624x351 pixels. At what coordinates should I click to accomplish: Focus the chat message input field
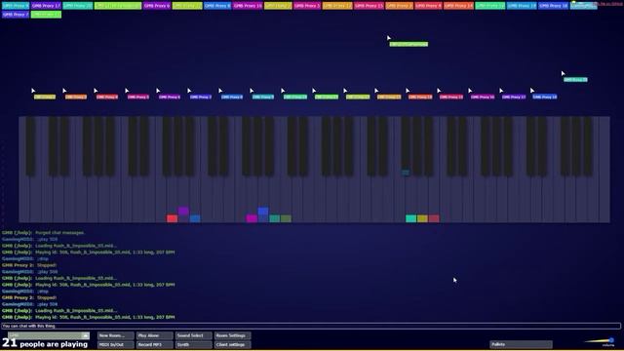click(x=311, y=326)
